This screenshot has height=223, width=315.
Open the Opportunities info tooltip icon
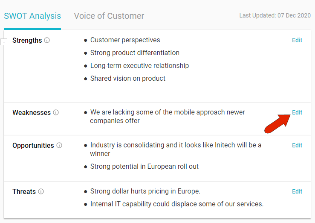tap(59, 146)
